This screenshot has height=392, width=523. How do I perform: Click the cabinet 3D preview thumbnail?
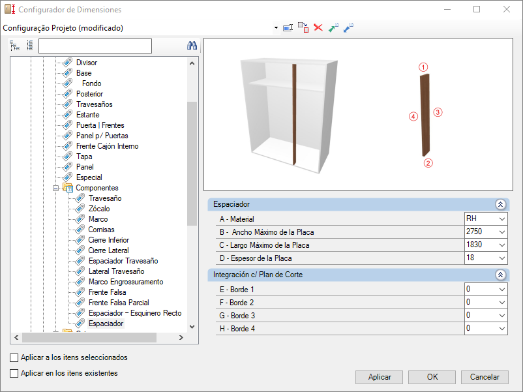tap(289, 115)
